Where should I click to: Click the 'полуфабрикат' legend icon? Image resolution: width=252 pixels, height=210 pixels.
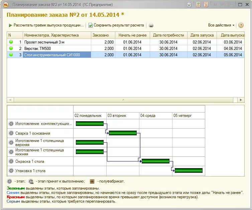pyautogui.click(x=92, y=181)
